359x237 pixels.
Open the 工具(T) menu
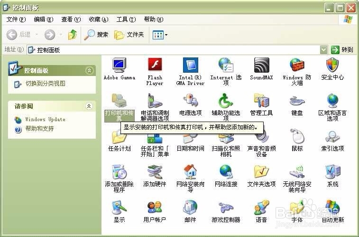[126, 19]
